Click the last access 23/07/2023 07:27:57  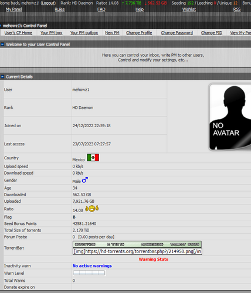tap(91, 144)
